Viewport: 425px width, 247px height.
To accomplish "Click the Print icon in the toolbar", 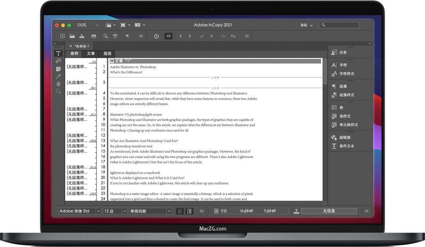I will [x=94, y=36].
